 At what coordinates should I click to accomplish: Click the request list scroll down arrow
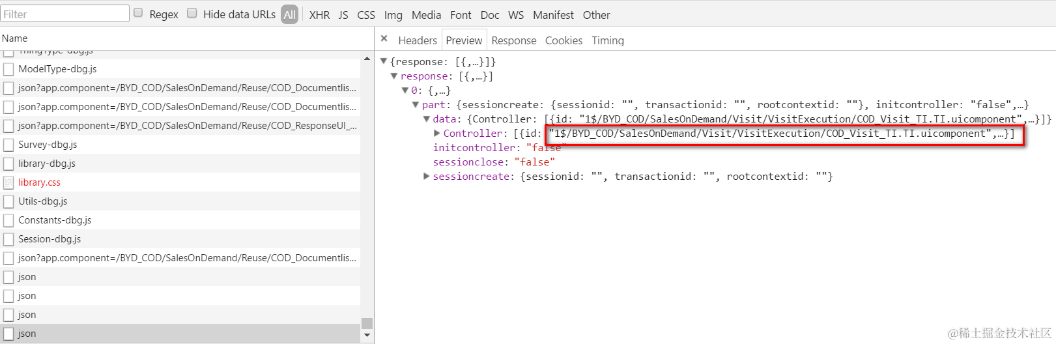click(367, 336)
